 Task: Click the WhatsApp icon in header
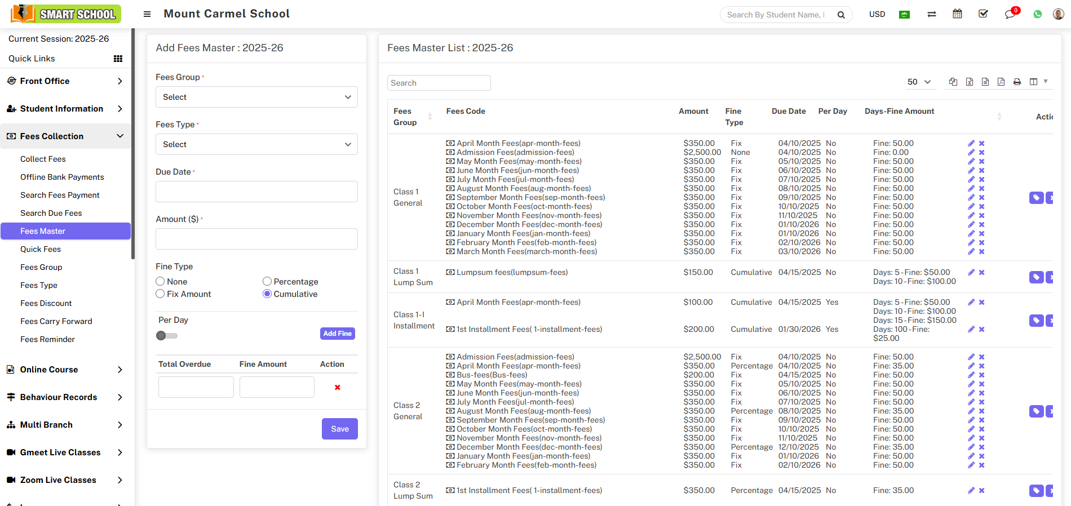click(1038, 14)
